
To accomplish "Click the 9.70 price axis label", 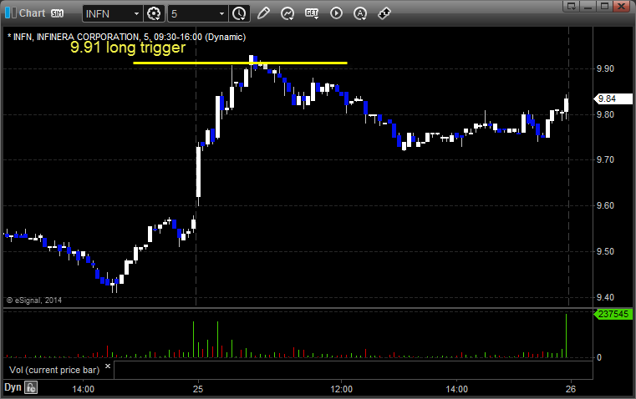I will tap(605, 159).
